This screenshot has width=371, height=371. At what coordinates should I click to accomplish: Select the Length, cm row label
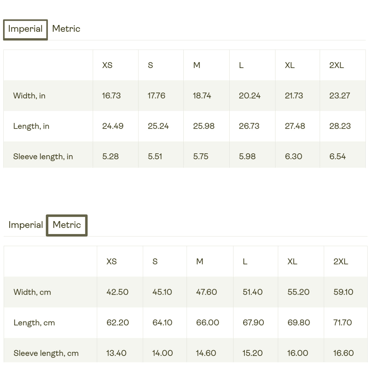click(34, 323)
